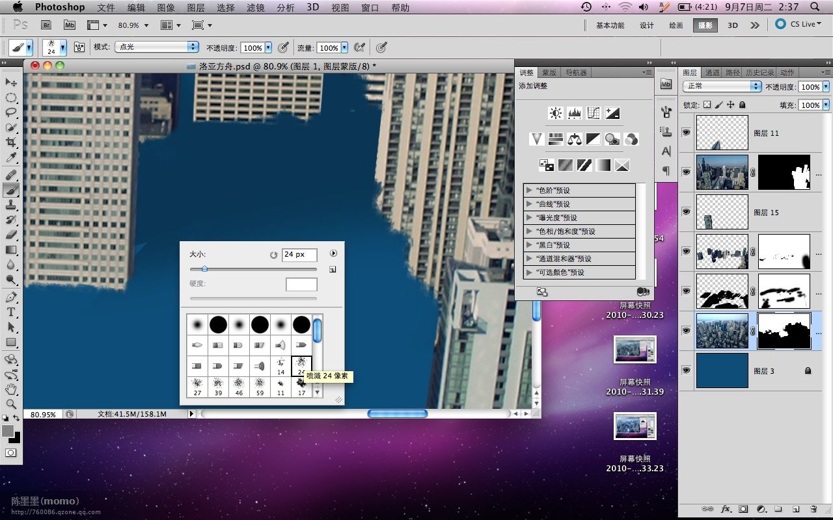Image resolution: width=833 pixels, height=520 pixels.
Task: Open layer opacity 不透明度 dropdown arrow
Action: pyautogui.click(x=826, y=86)
